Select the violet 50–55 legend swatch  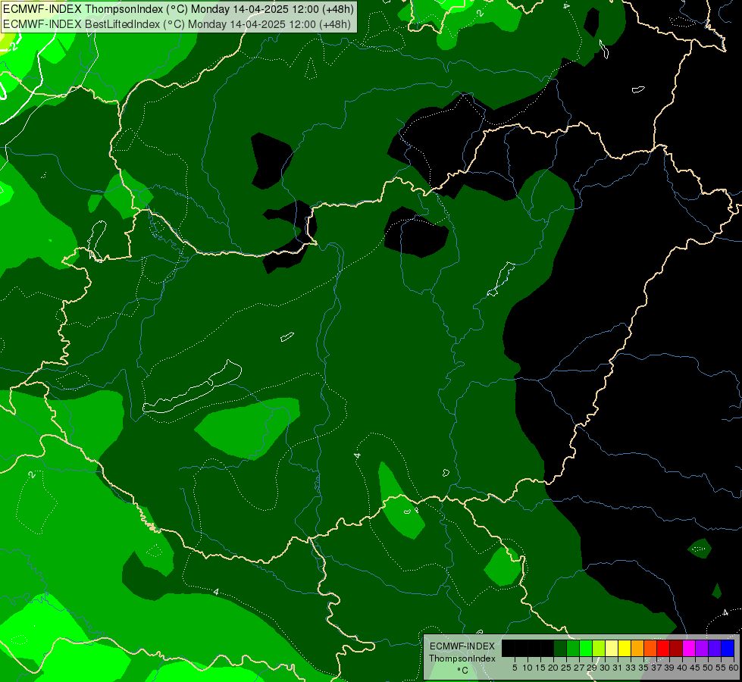[715, 648]
